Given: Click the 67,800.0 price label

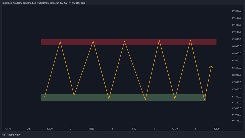Looking at the screenshot, I should 236,82.
